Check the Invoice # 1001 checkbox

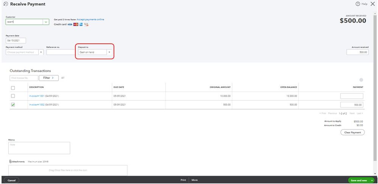pos(13,96)
